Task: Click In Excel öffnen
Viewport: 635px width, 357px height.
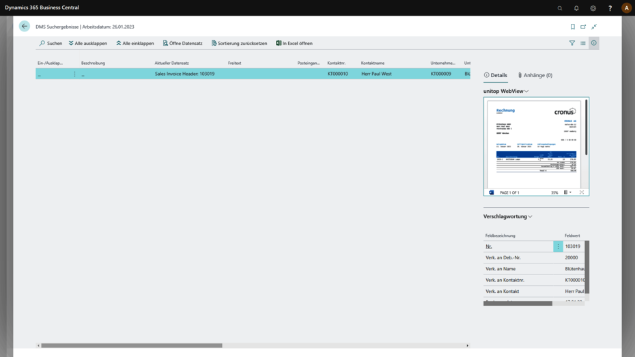Action: click(x=294, y=43)
